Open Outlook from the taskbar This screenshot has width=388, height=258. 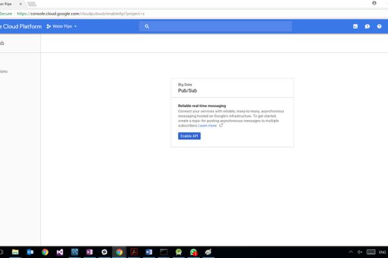tap(30, 252)
